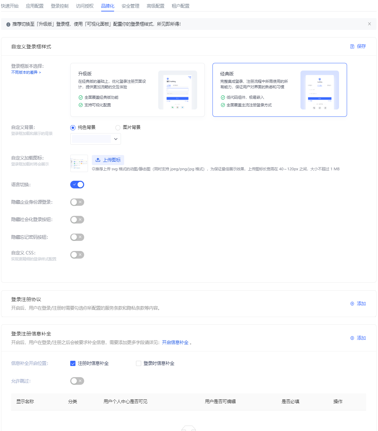
Task: Open the login control tab
Action: coord(59,6)
